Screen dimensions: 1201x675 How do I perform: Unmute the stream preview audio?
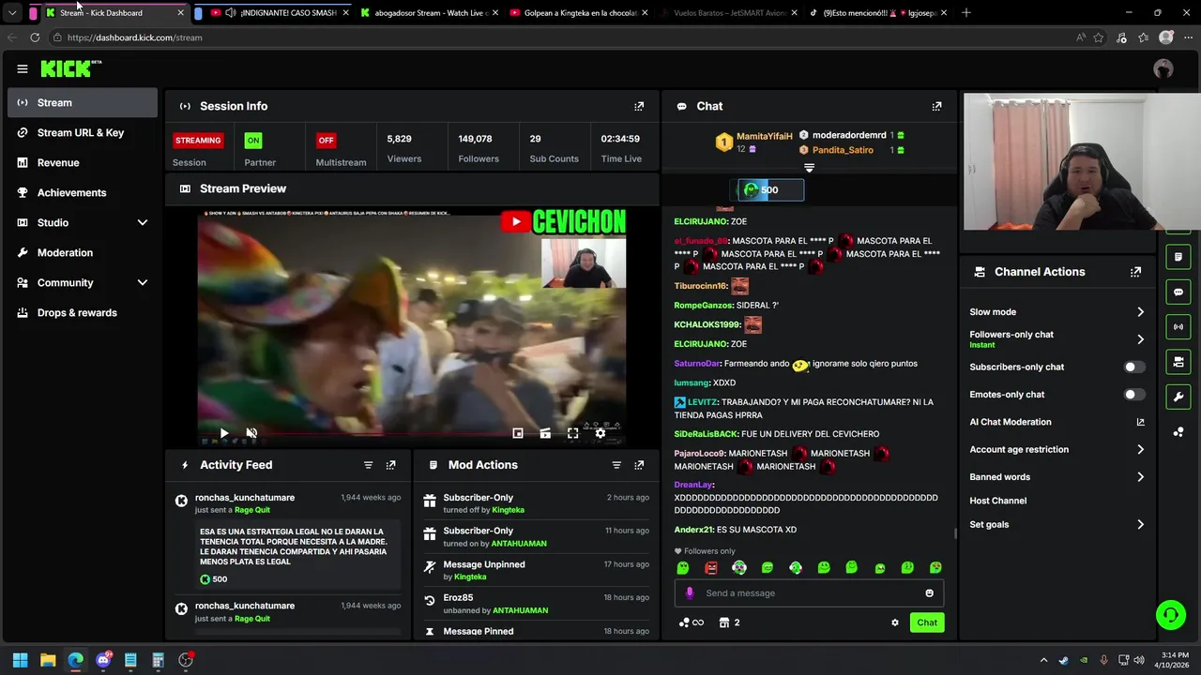(251, 433)
